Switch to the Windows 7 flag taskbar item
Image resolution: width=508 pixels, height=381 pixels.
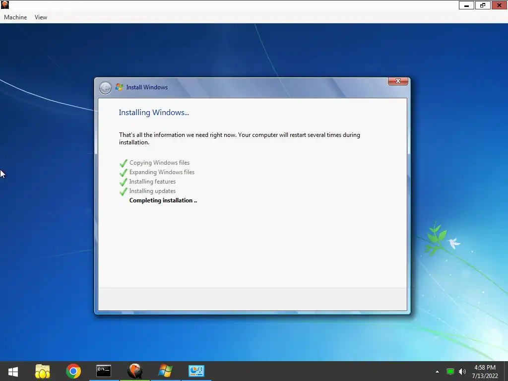(x=165, y=371)
